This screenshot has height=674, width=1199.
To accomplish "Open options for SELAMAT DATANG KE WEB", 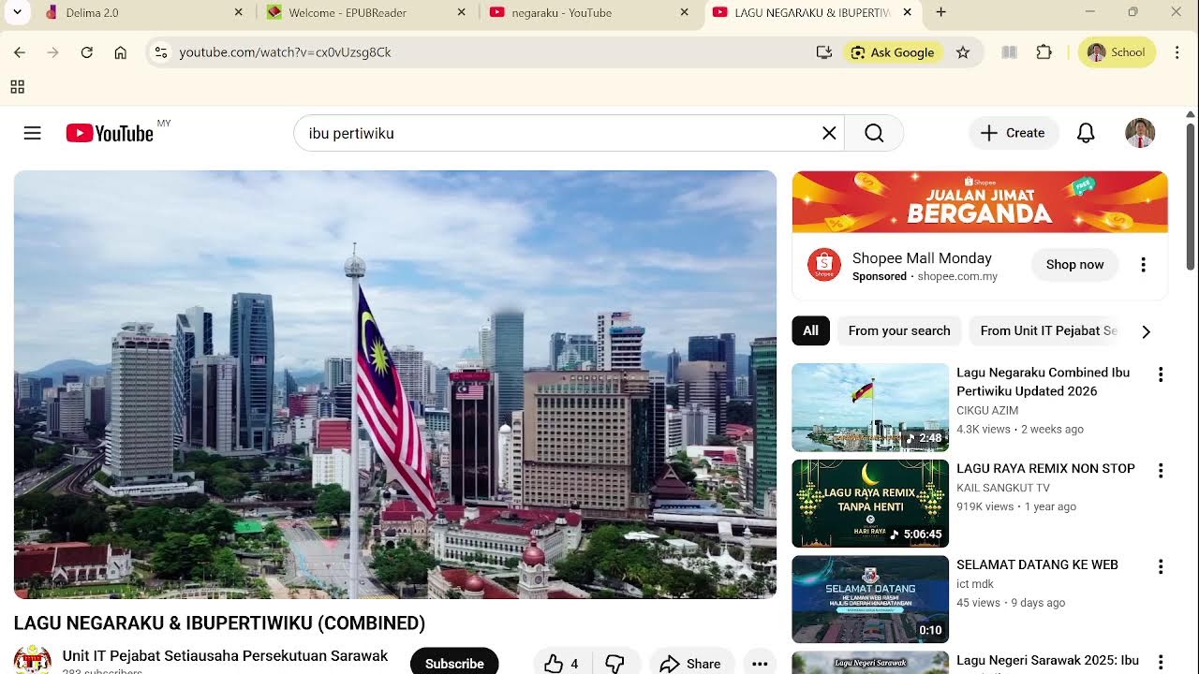I will [1161, 566].
